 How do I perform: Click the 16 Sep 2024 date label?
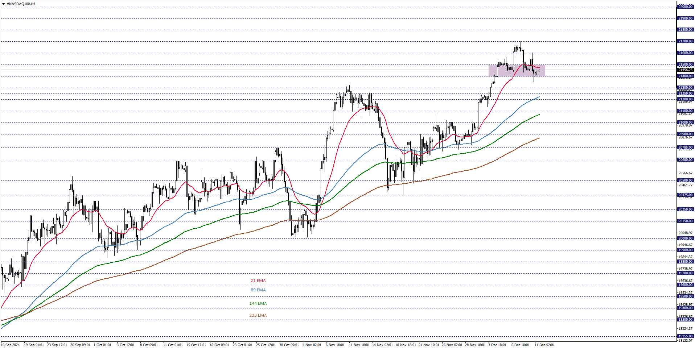pos(10,345)
